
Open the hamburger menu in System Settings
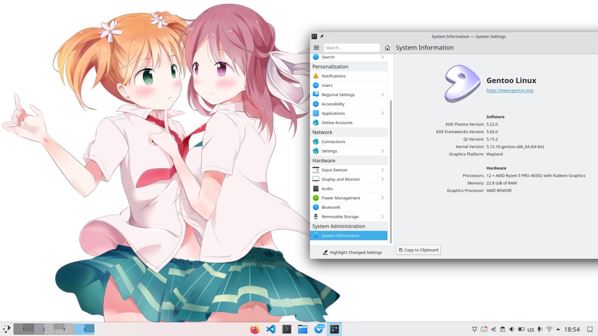(316, 48)
